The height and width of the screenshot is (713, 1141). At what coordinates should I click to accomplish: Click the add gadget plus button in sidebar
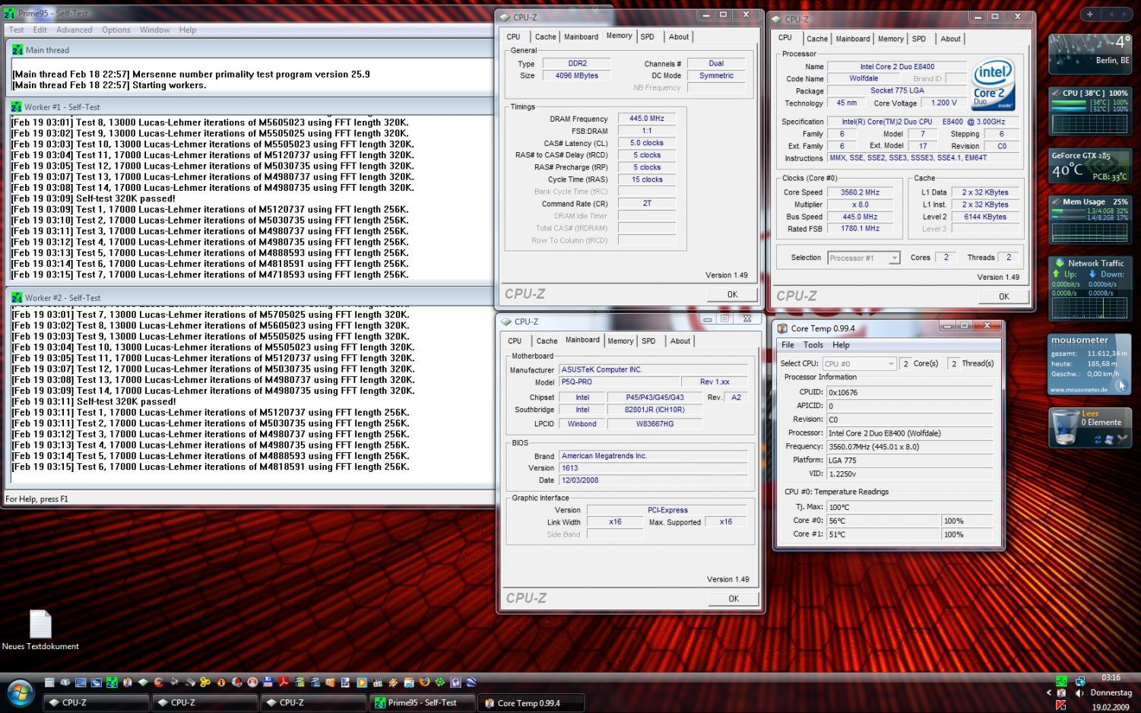pos(1089,14)
